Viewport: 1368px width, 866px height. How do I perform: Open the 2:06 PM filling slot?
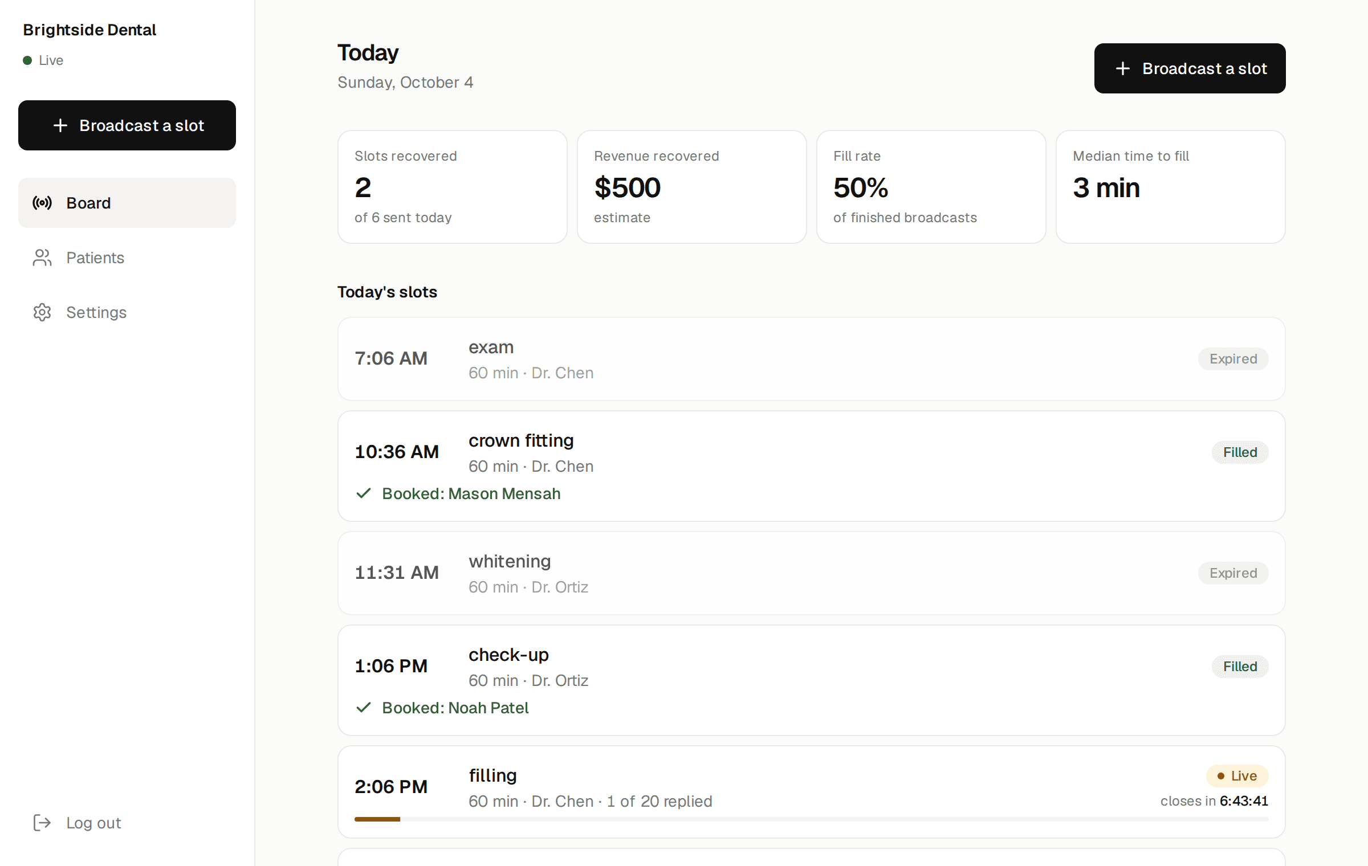pos(811,792)
